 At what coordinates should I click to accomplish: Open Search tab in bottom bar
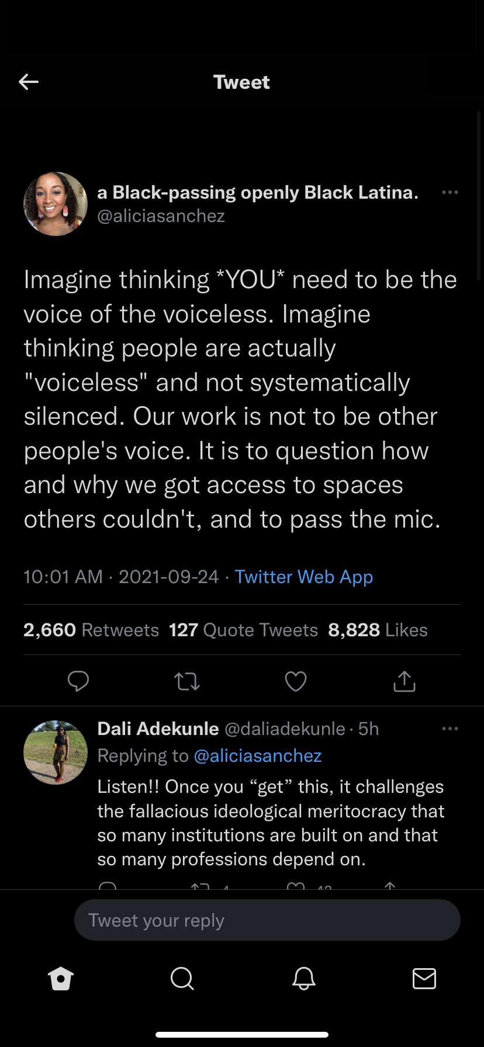tap(182, 978)
